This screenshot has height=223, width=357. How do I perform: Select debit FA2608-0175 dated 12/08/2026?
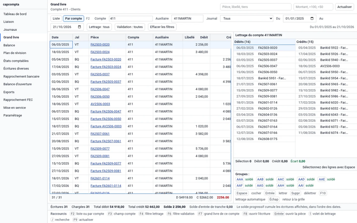[x=264, y=139]
